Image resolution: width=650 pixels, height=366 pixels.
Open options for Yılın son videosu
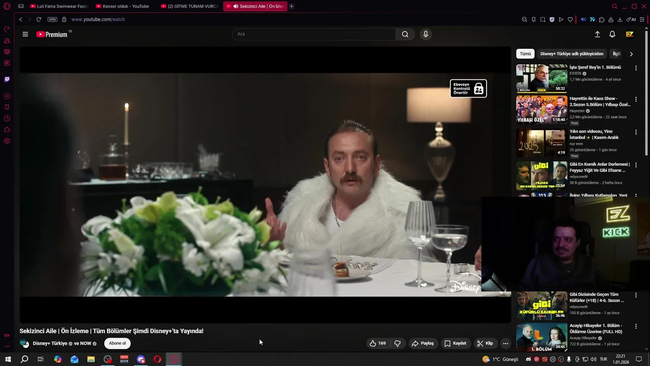pos(635,132)
